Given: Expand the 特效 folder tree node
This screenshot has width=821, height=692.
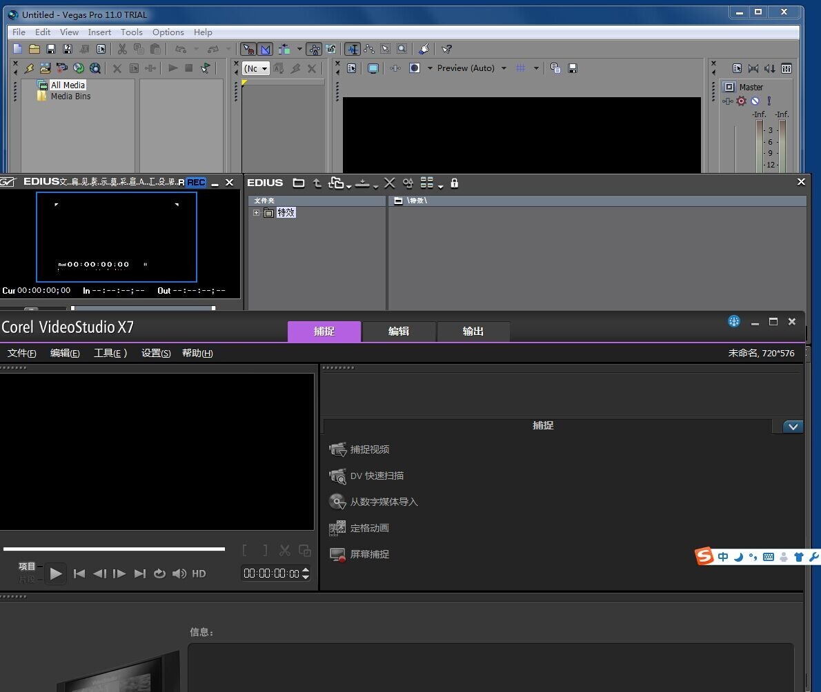Looking at the screenshot, I should point(256,212).
